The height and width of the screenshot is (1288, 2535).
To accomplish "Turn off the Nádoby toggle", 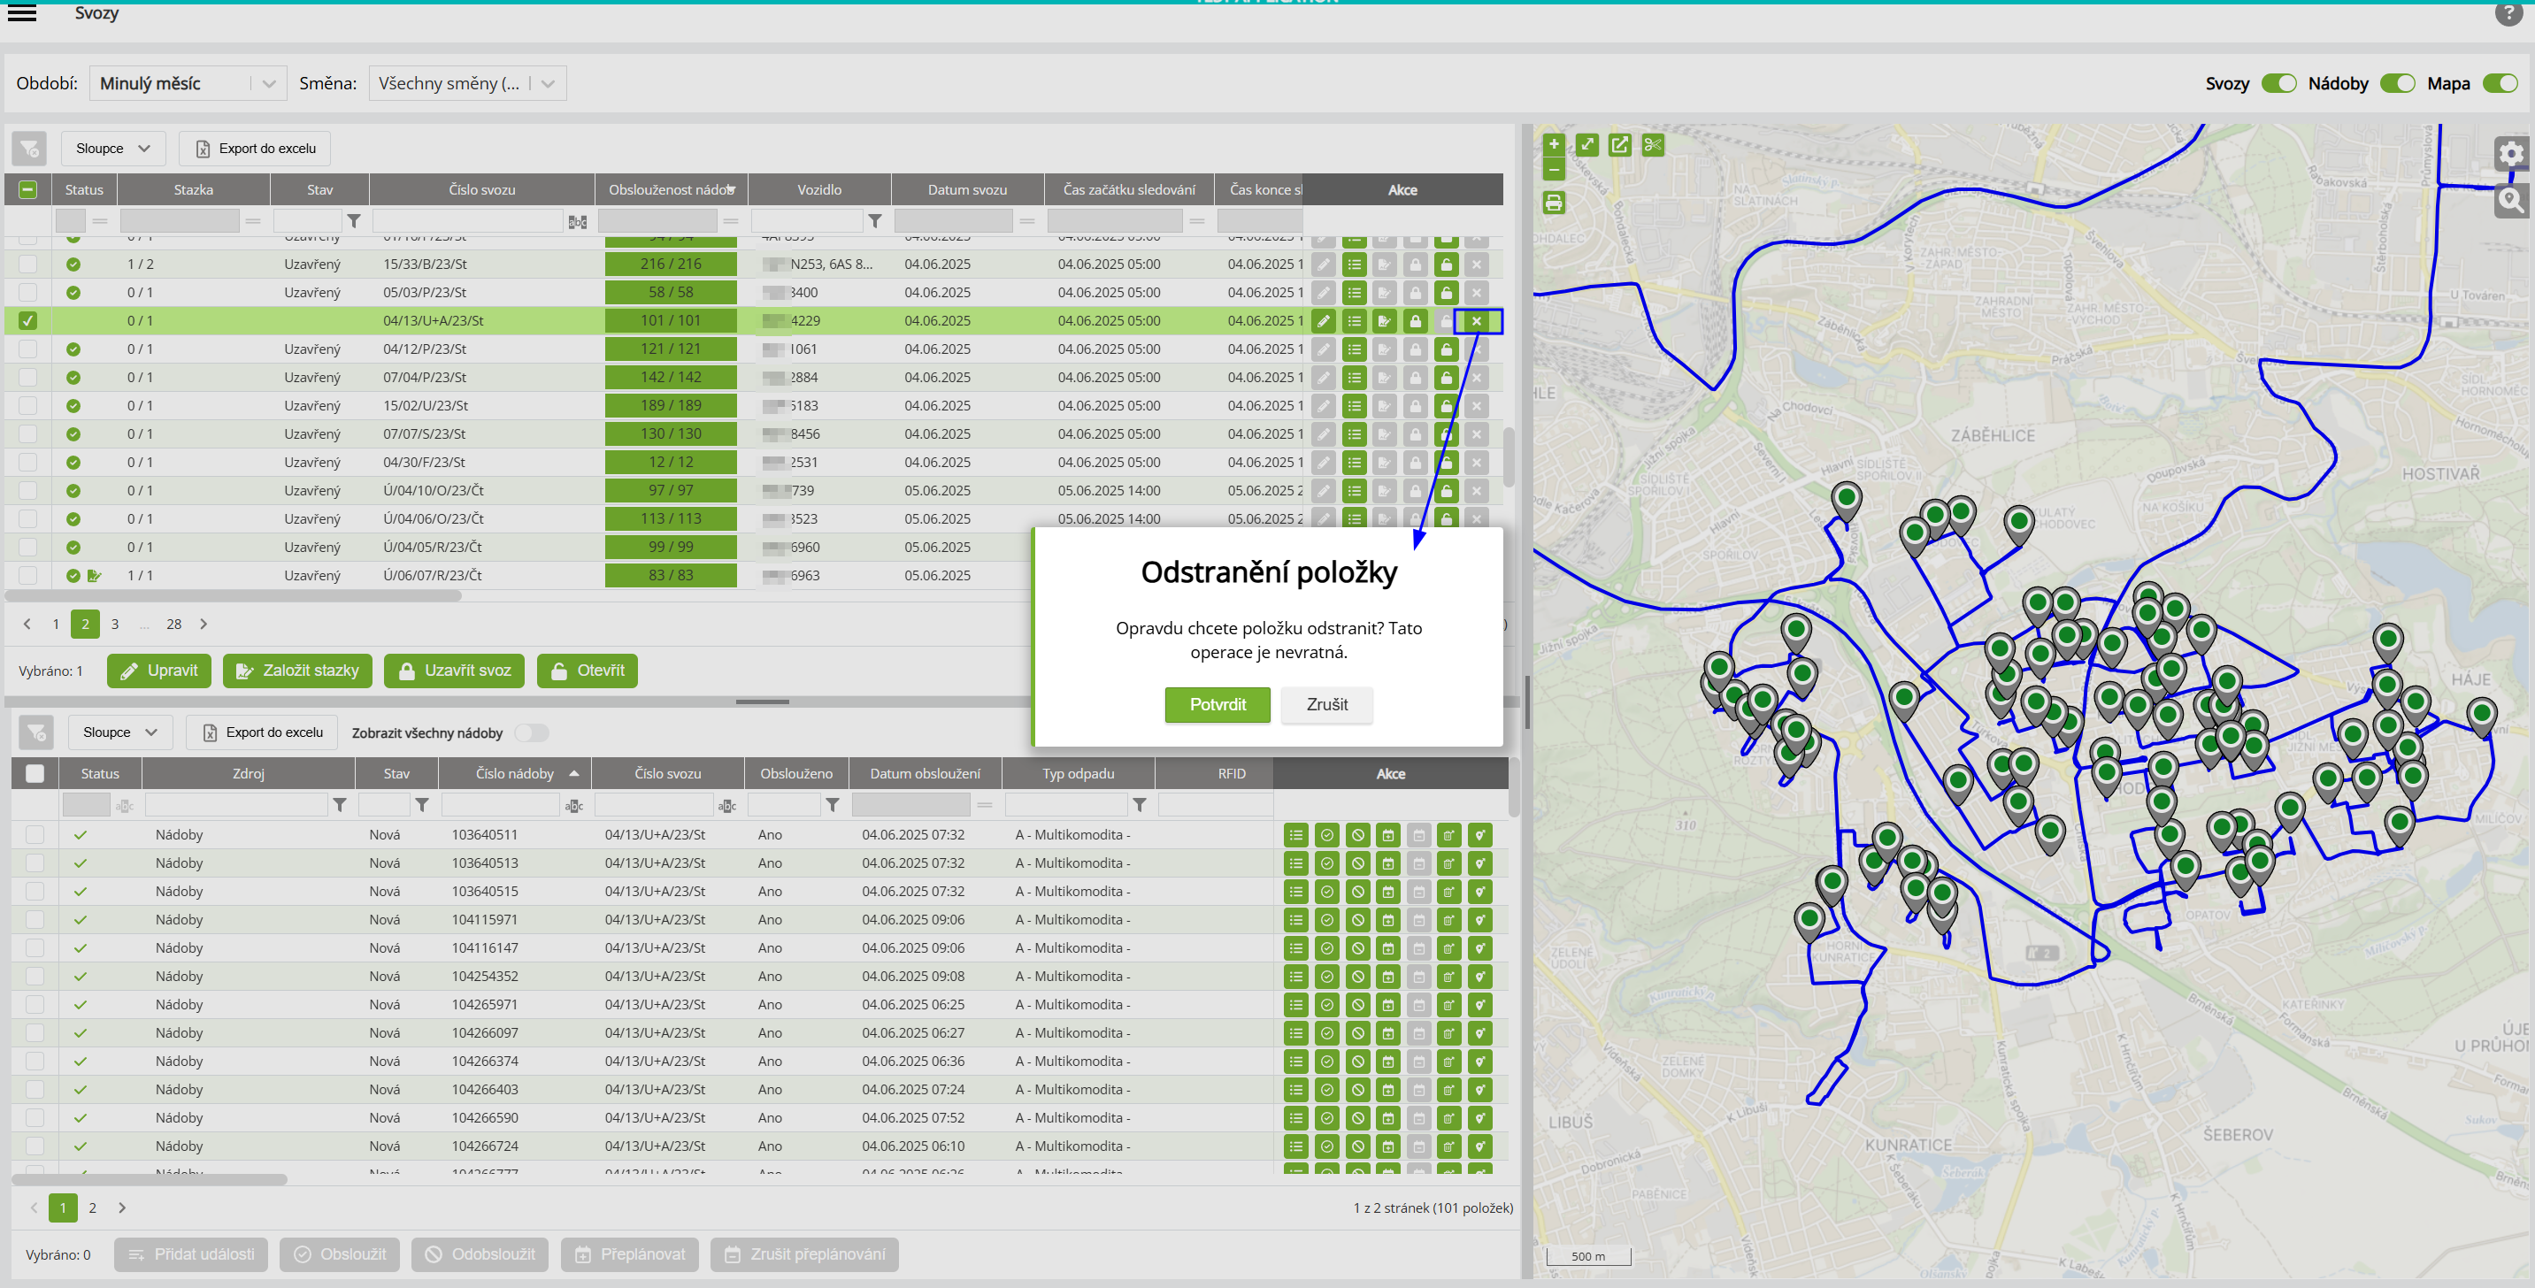I will tap(2396, 84).
